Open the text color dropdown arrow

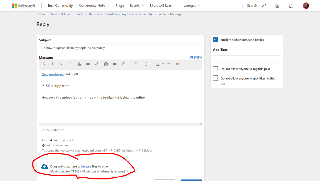click(163, 64)
